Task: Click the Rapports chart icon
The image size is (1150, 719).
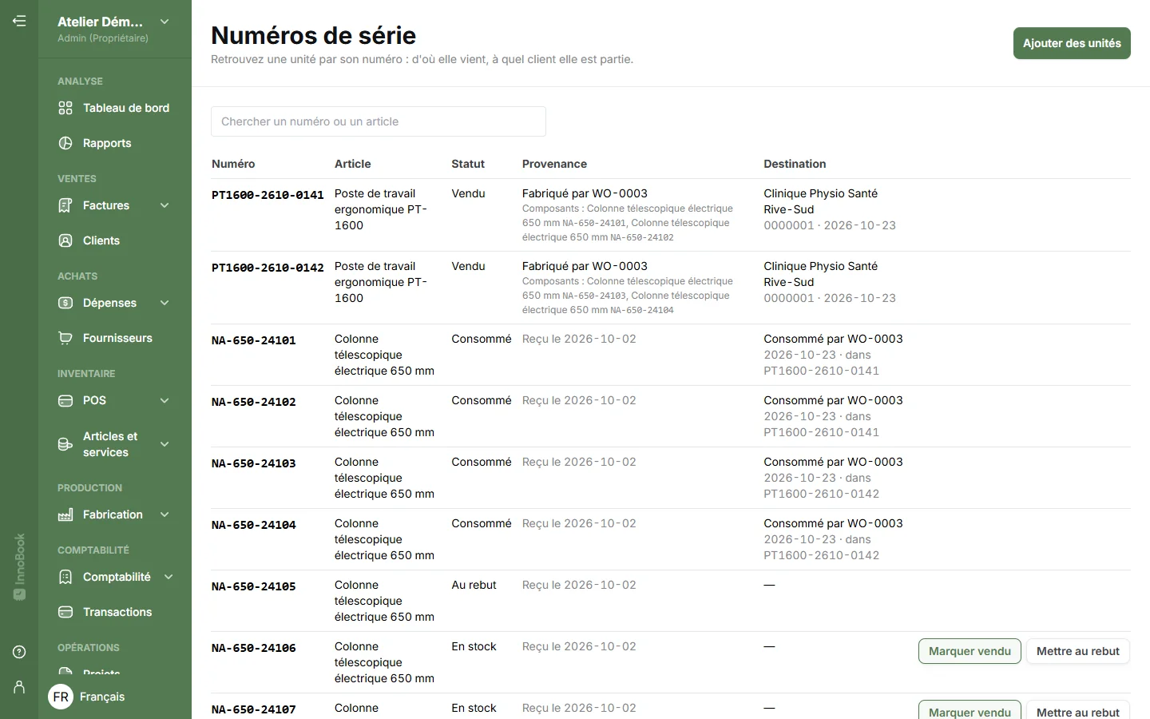Action: coord(65,143)
